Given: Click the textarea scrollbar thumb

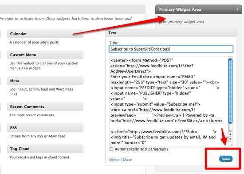Looking at the screenshot, I should (230, 91).
